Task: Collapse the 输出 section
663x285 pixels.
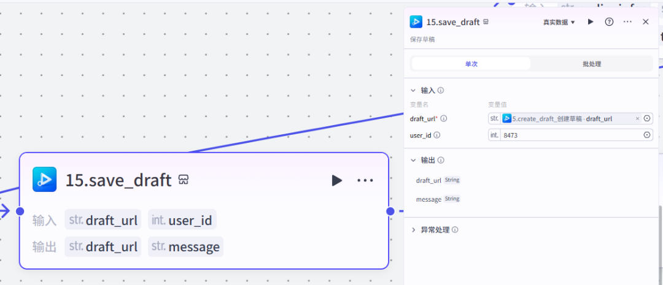Action: (x=413, y=160)
